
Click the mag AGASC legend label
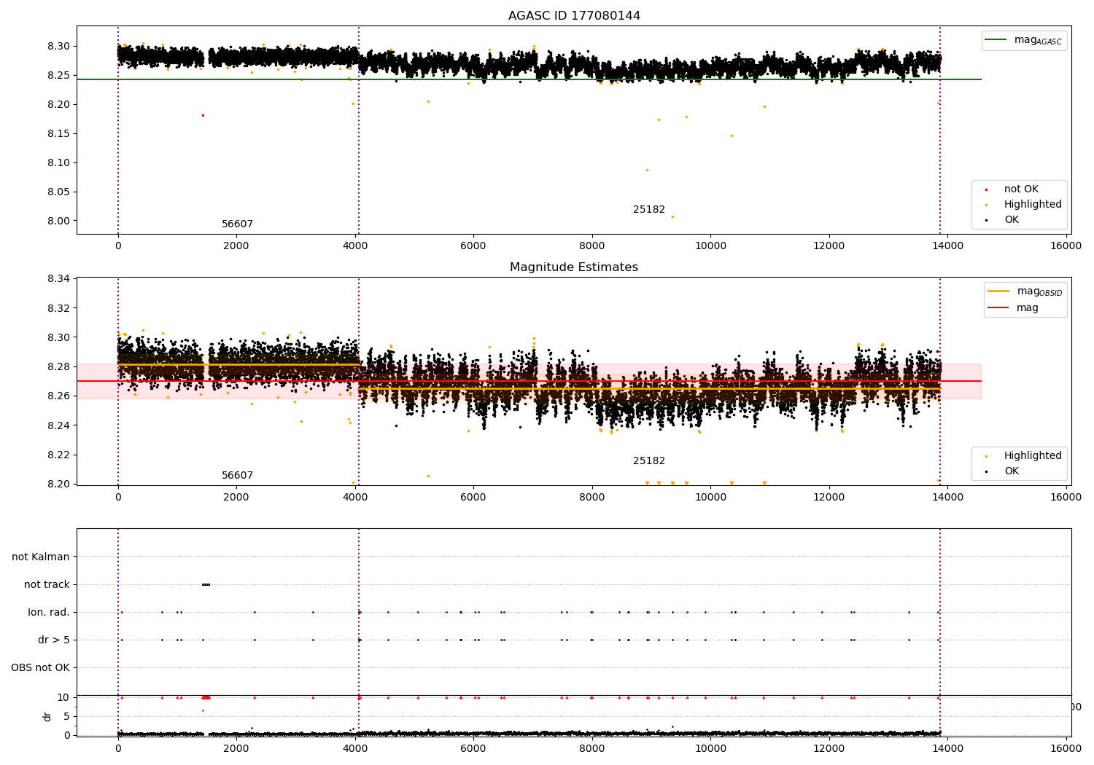1038,40
